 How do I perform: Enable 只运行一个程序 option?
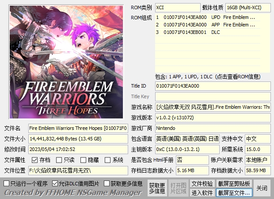click(x=7, y=183)
